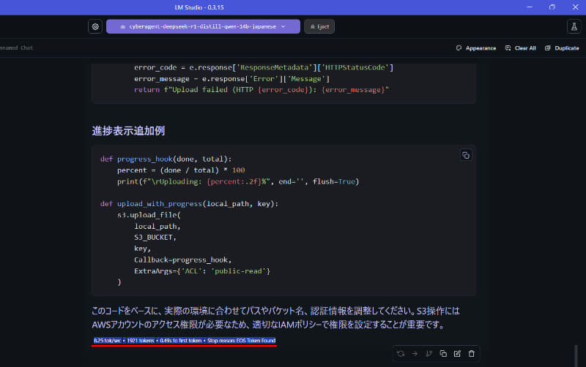Regenerate the assistant response
The height and width of the screenshot is (367, 586).
(401, 354)
